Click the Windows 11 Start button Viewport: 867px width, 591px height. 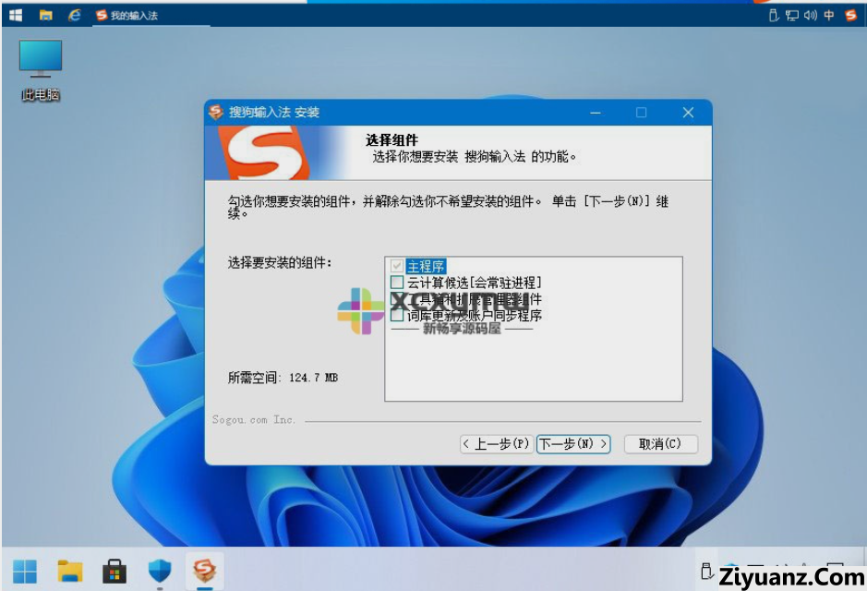click(25, 572)
